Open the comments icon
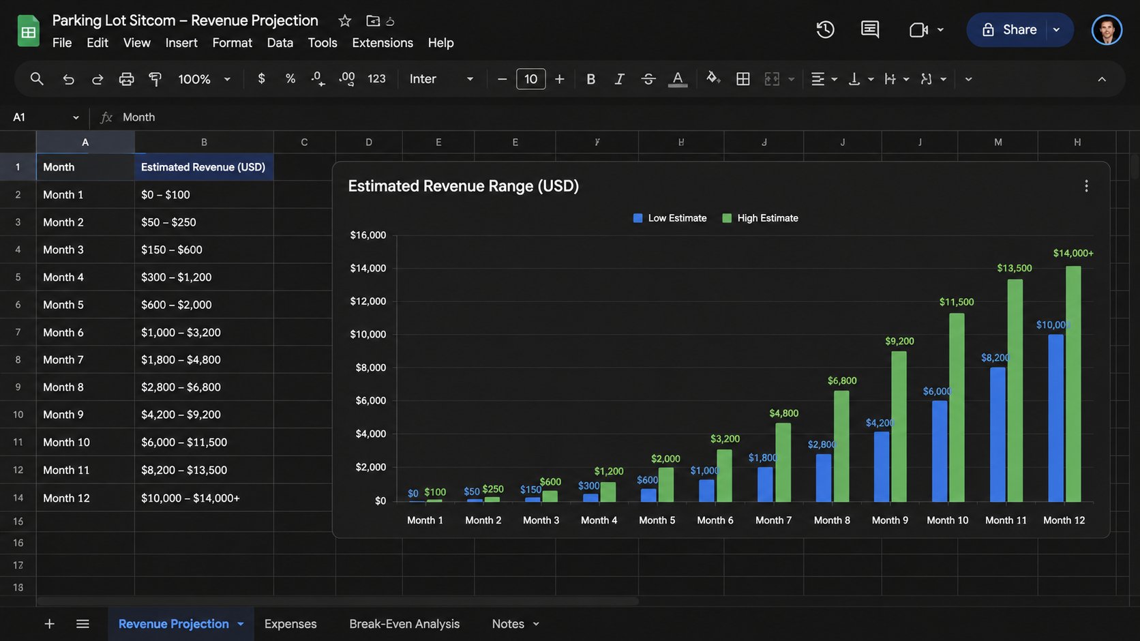The image size is (1140, 641). (x=869, y=29)
